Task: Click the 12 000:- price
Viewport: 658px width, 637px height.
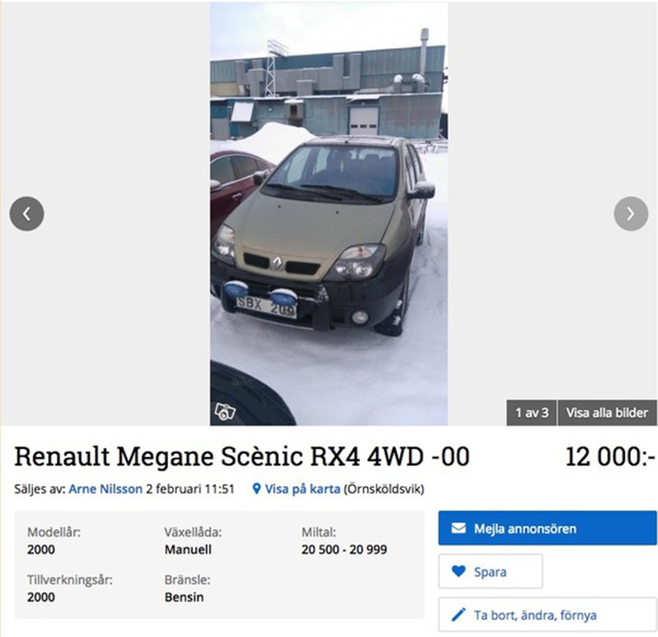Action: coord(610,457)
